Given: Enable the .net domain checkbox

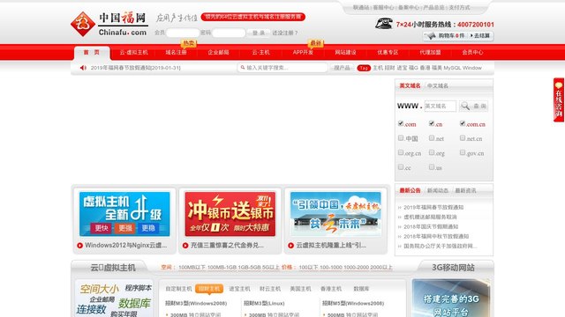Looking at the screenshot, I should (432, 137).
